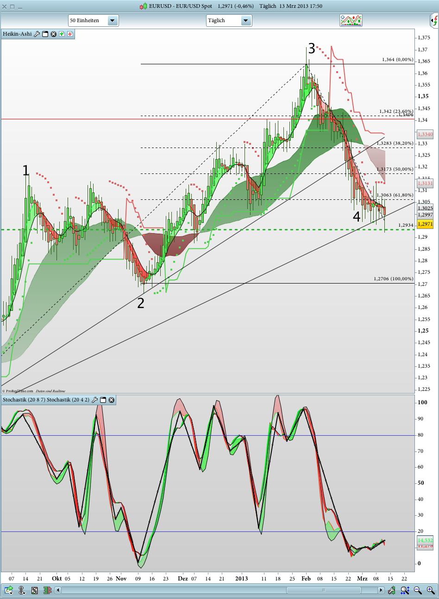Click the red 1,3131 price label

425,183
